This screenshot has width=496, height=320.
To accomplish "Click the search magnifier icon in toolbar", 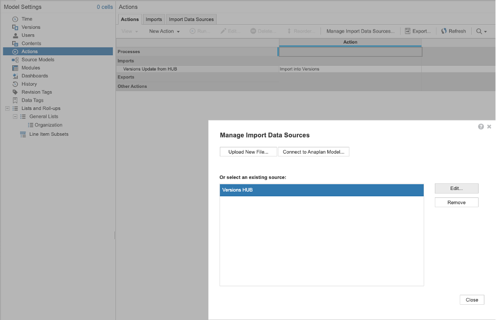I will [x=479, y=31].
